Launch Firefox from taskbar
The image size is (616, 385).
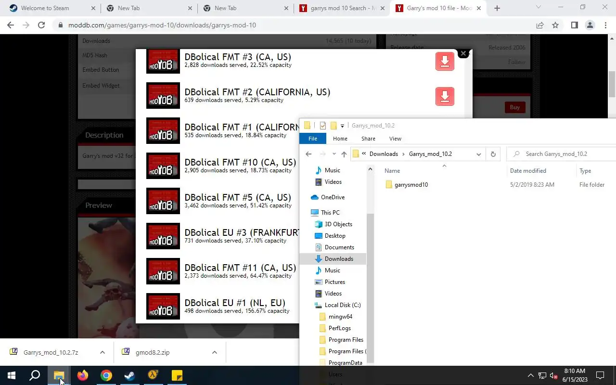[x=83, y=375]
